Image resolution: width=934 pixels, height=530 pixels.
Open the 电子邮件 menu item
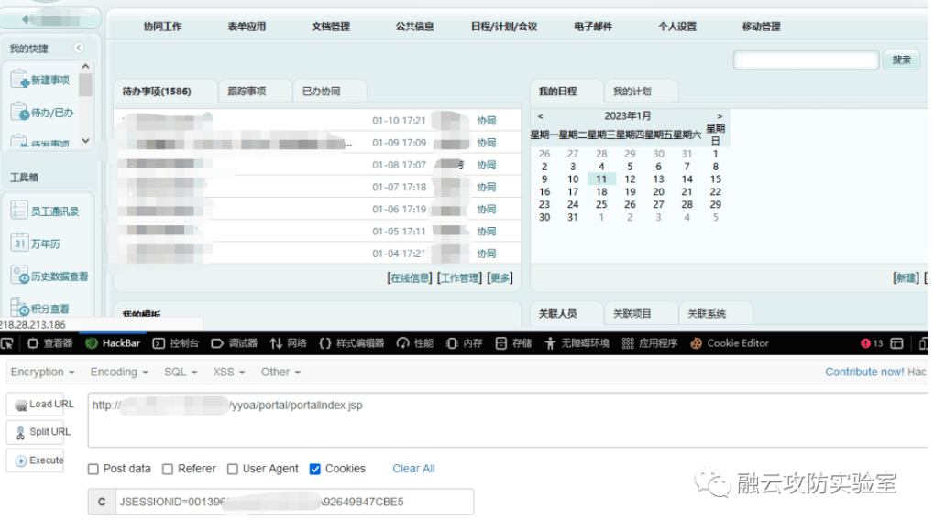pyautogui.click(x=592, y=27)
